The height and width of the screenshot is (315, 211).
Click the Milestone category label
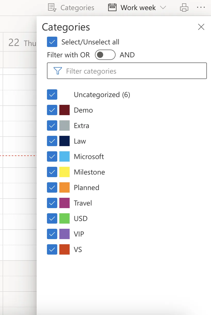[89, 172]
